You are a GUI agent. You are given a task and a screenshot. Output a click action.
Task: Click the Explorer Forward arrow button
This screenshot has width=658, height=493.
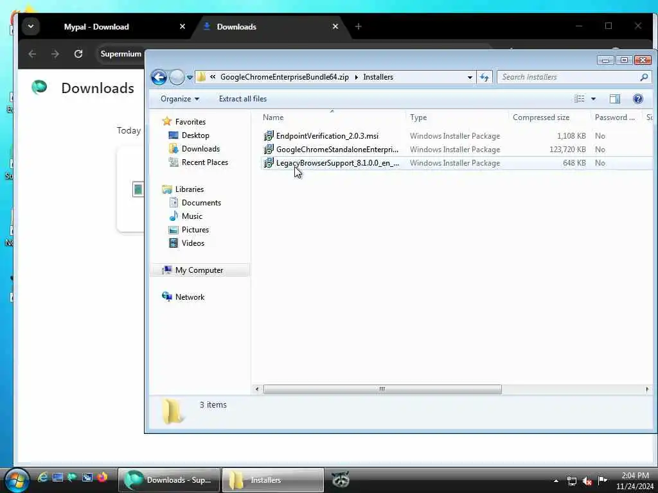click(177, 77)
